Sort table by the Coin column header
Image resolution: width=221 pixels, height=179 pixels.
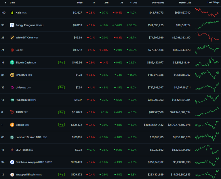pos(12,3)
